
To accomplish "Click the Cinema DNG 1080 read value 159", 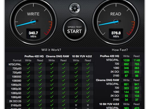I will point(137,92).
